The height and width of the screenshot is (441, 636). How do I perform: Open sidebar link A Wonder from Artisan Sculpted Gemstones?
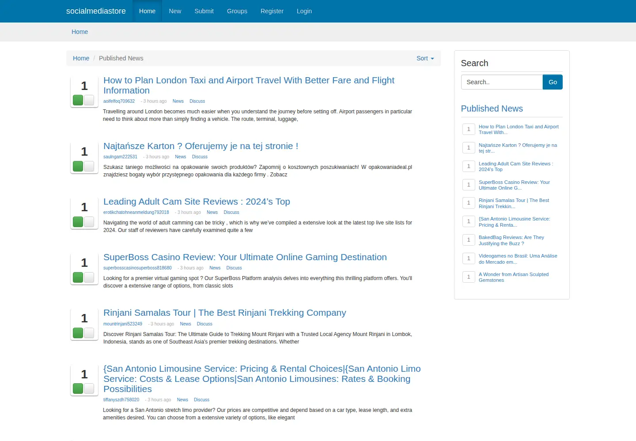tap(514, 277)
